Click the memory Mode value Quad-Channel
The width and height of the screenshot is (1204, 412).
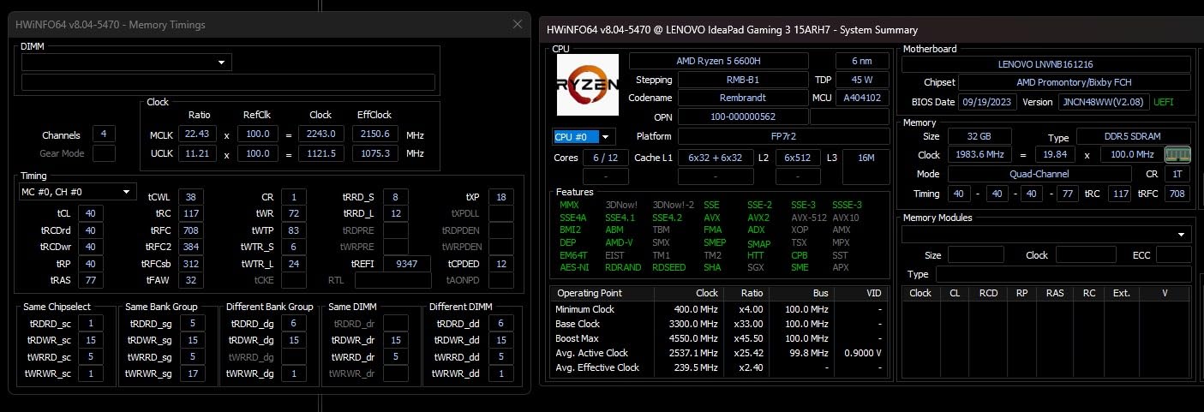pos(1039,174)
